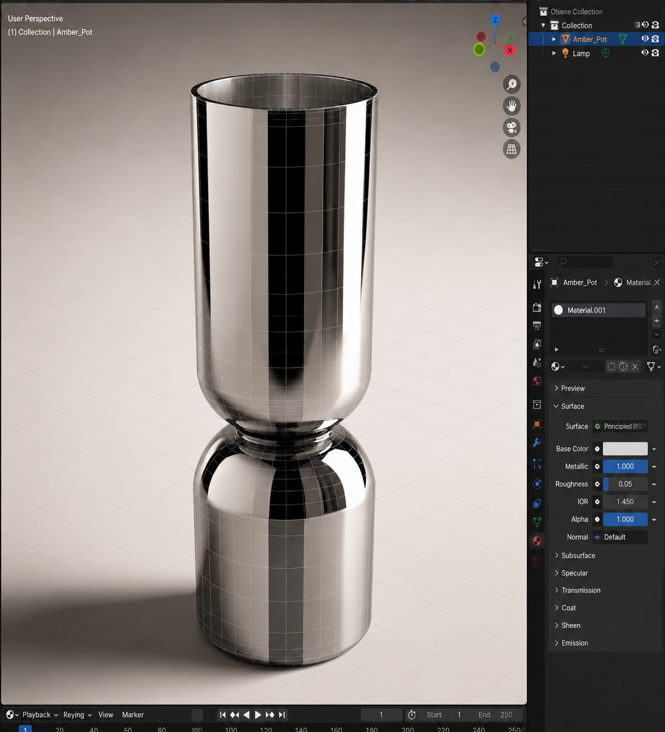Open the Modifiers tab (blue wrench)

tap(537, 443)
